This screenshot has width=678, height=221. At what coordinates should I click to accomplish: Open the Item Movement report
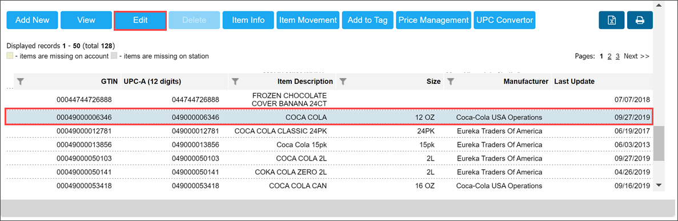coord(308,21)
